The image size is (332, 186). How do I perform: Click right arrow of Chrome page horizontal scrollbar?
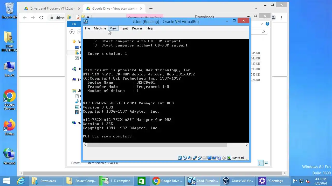(x=285, y=173)
